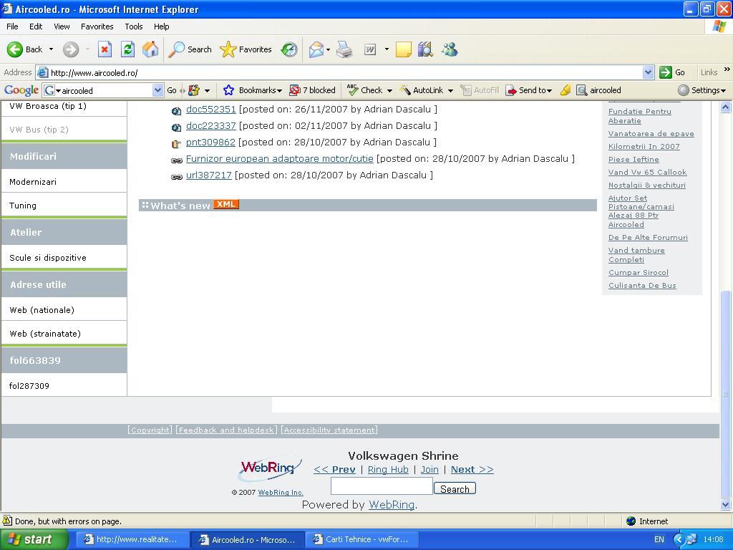
Task: Run the ABC spell Check button
Action: pos(364,90)
